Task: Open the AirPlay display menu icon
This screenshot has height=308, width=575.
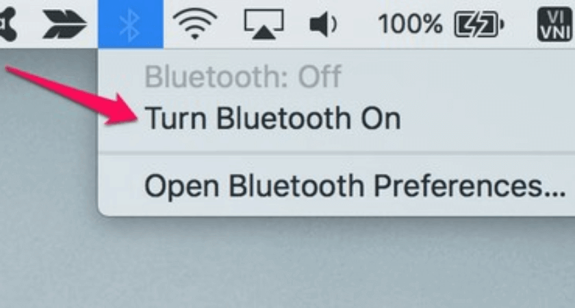Action: (x=264, y=24)
